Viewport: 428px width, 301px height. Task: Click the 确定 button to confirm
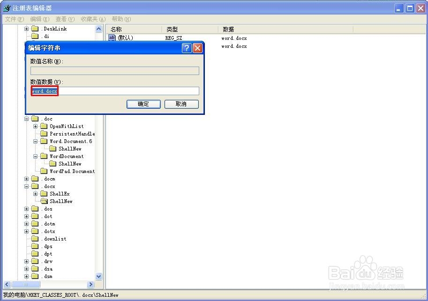143,104
